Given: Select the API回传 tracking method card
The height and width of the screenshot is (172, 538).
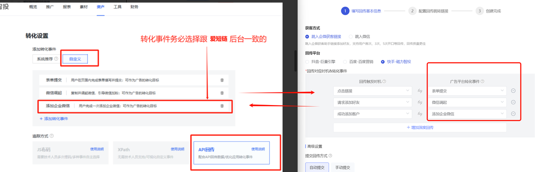Looking at the screenshot, I should (232, 153).
